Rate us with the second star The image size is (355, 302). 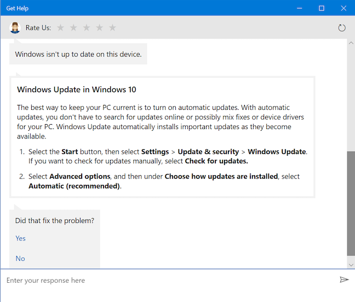73,27
